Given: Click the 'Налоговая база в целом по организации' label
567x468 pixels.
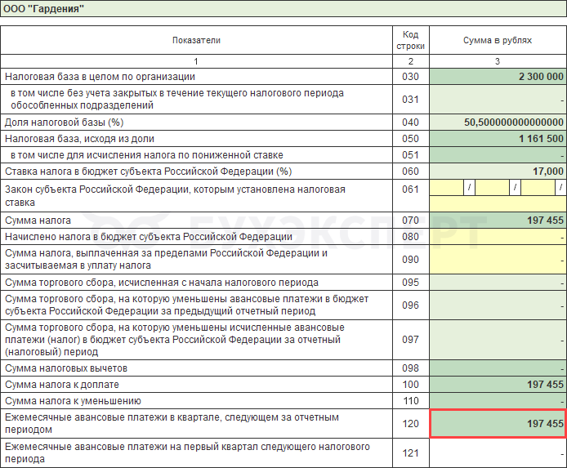Looking at the screenshot, I should pos(100,77).
